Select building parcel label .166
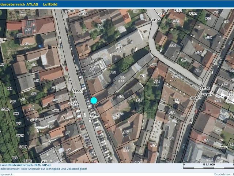 coord(206,140)
